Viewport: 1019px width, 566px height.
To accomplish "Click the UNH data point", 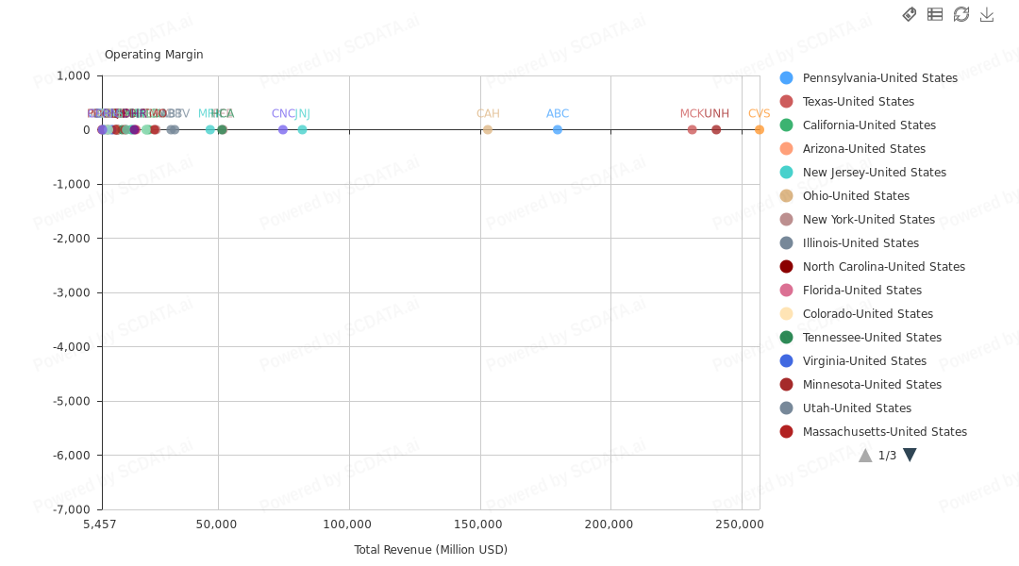I will (716, 130).
